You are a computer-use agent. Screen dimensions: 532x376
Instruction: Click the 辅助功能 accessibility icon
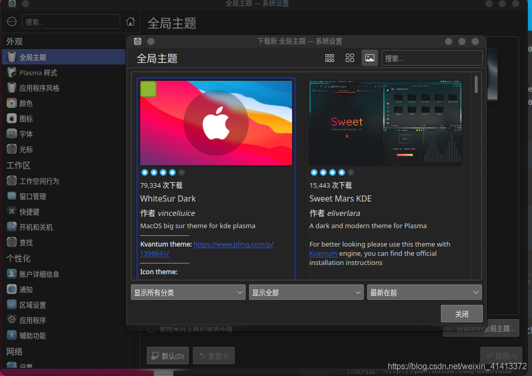click(x=12, y=335)
